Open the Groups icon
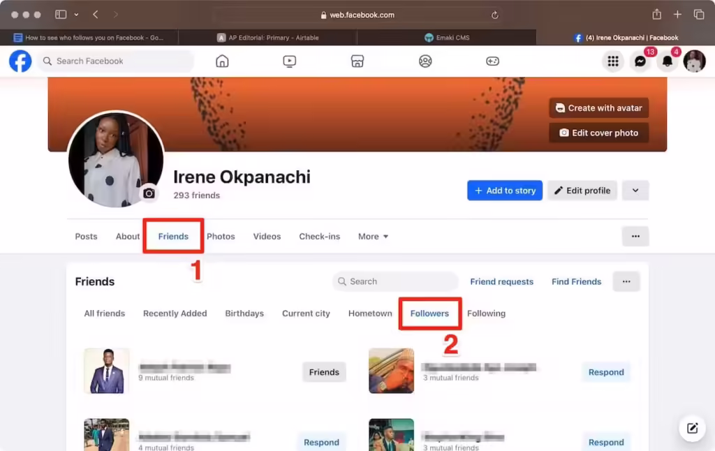715x451 pixels. [x=425, y=61]
